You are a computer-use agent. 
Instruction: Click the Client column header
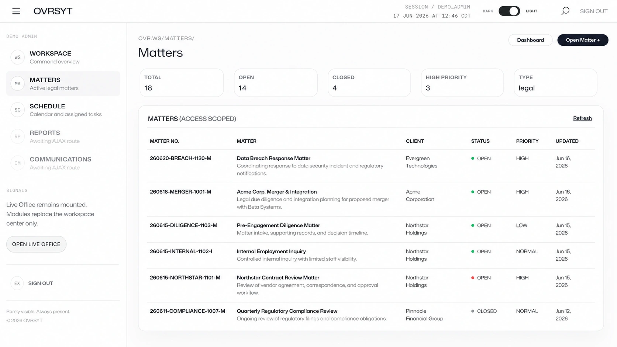coord(415,141)
